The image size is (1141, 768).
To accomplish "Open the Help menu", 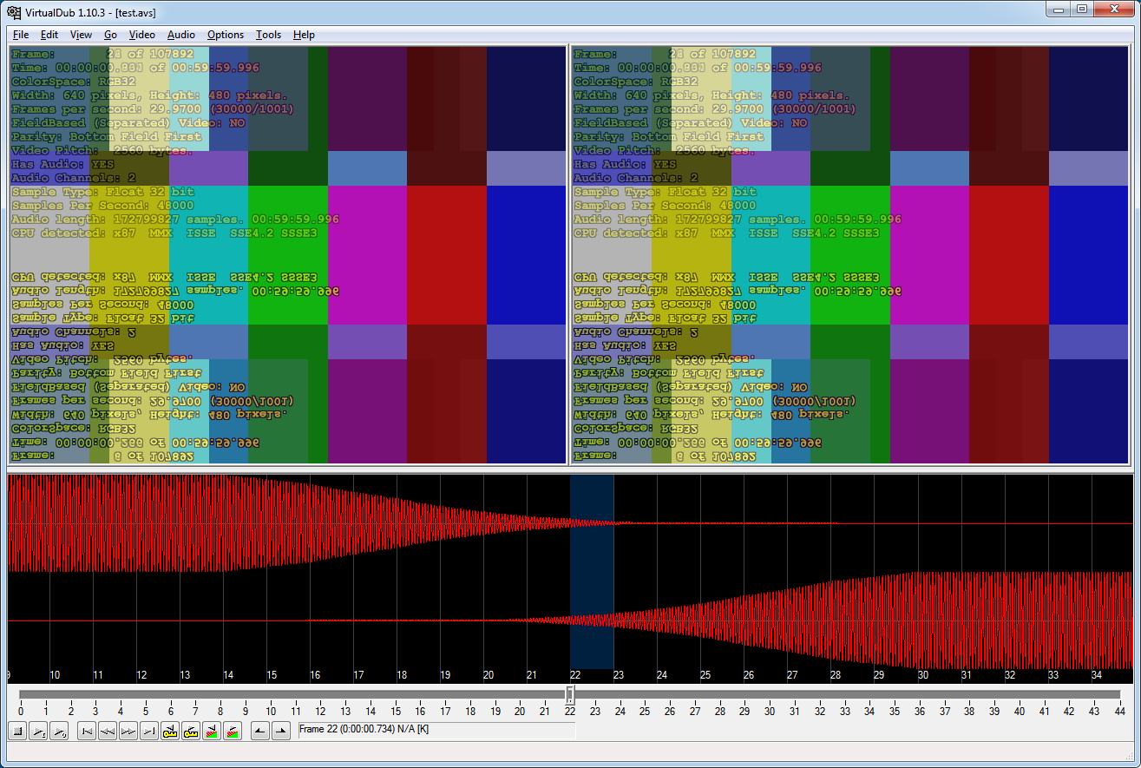I will pyautogui.click(x=304, y=35).
